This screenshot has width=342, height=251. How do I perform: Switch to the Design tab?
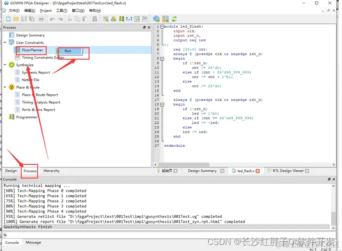coord(11,171)
